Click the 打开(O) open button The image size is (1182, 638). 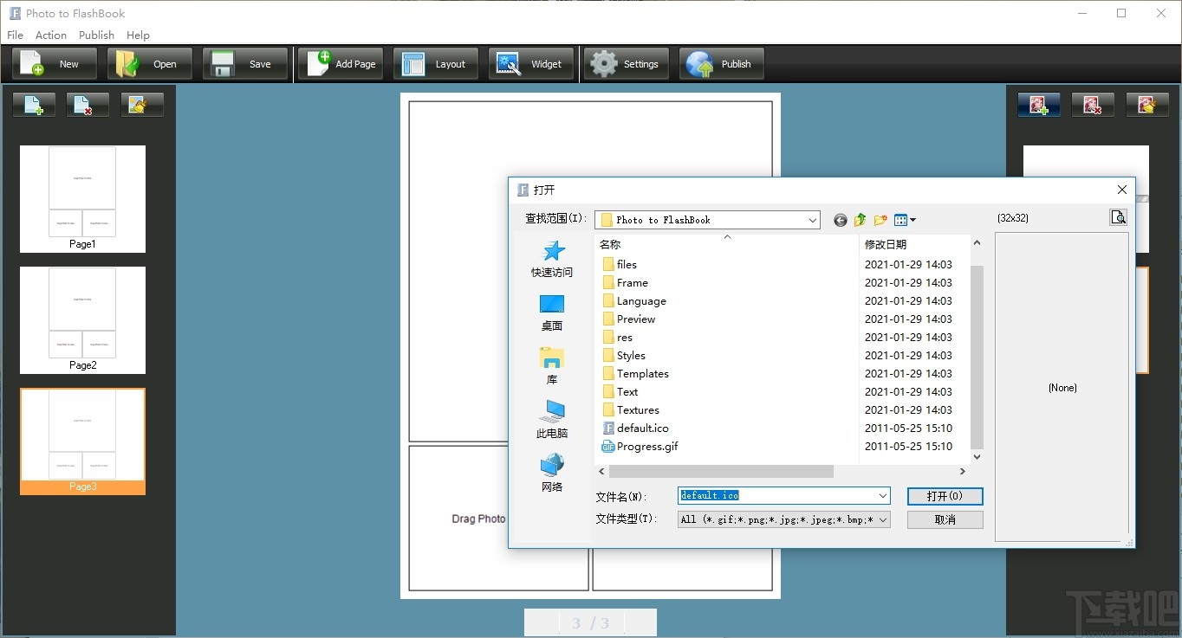click(945, 496)
